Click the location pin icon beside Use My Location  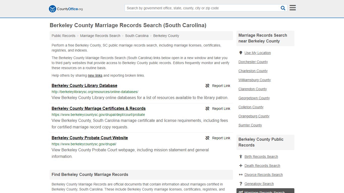(241, 53)
